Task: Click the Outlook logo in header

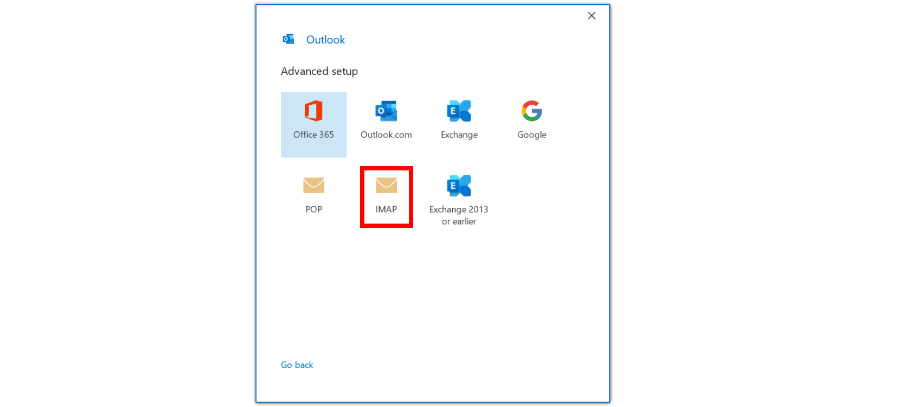Action: tap(288, 39)
